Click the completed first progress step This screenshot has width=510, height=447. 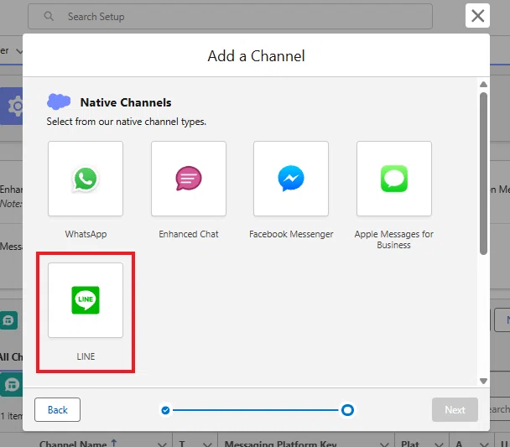click(165, 410)
